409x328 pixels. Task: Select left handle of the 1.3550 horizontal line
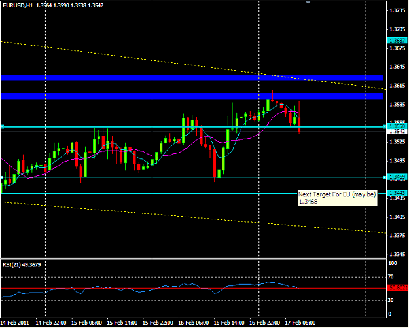2,127
